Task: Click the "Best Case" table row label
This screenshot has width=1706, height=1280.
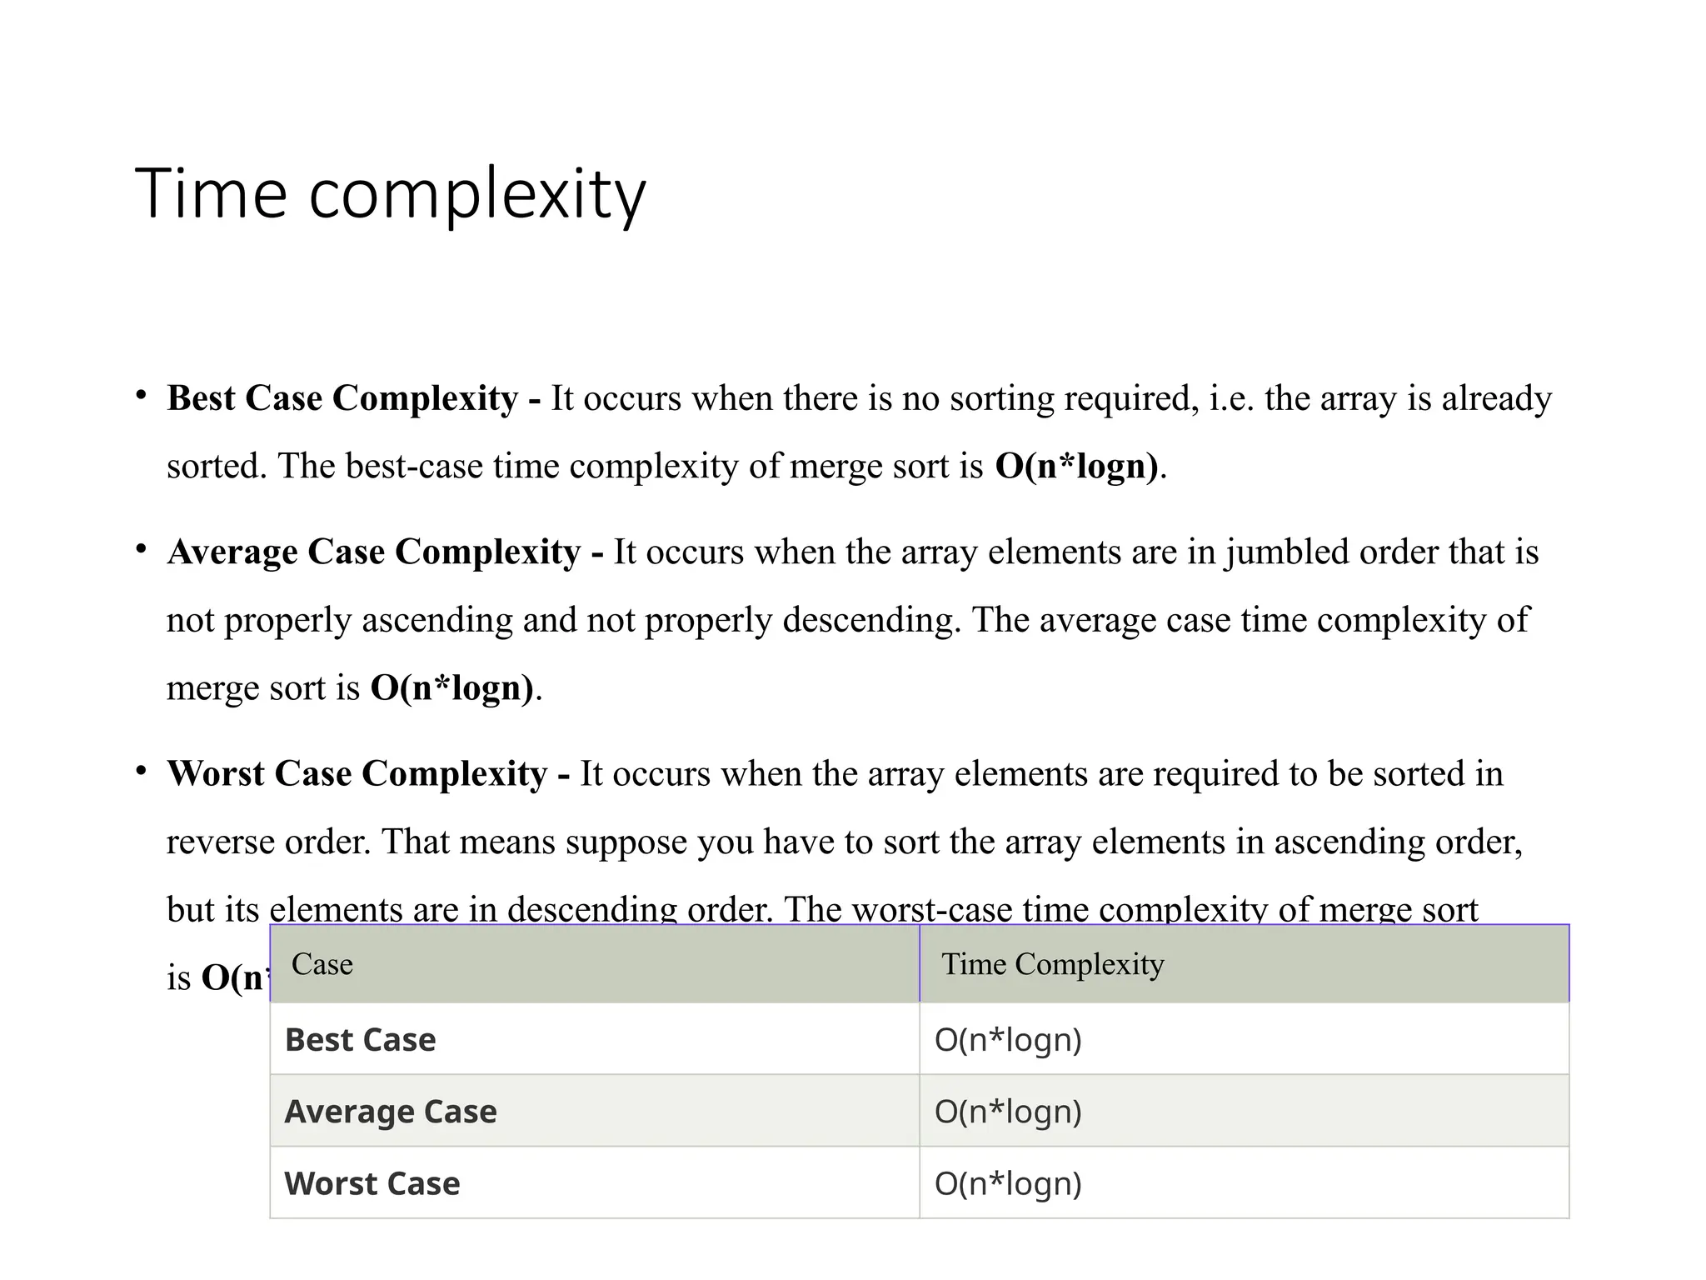Action: click(x=360, y=1040)
